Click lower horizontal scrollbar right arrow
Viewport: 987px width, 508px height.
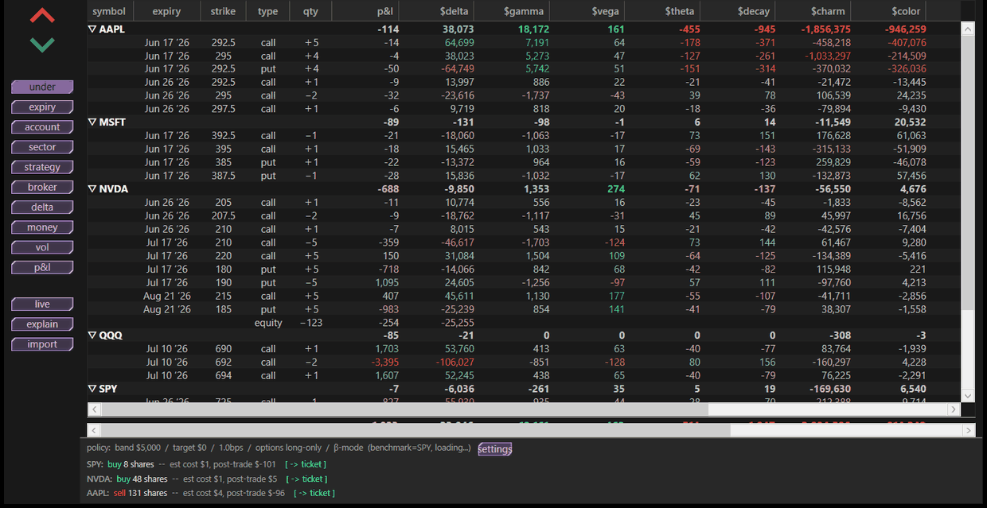pos(968,430)
